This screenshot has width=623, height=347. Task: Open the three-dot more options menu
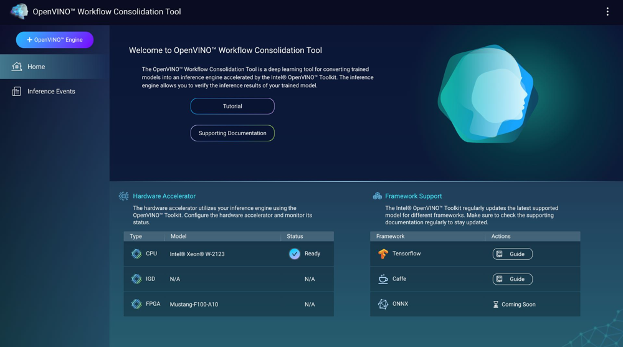point(607,12)
